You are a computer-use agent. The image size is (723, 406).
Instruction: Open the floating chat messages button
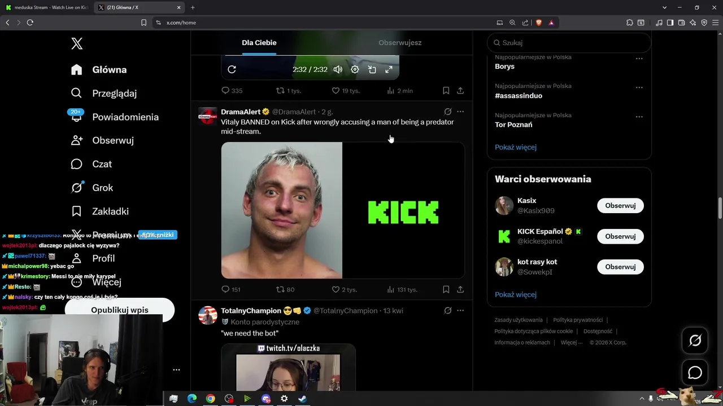pyautogui.click(x=695, y=373)
